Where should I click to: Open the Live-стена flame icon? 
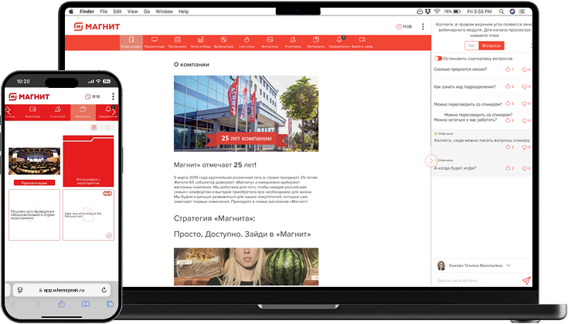click(246, 39)
